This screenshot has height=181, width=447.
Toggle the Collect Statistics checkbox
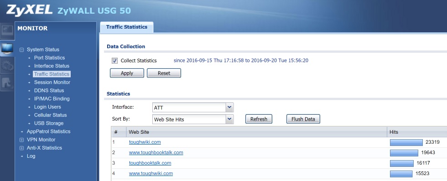[x=114, y=61]
